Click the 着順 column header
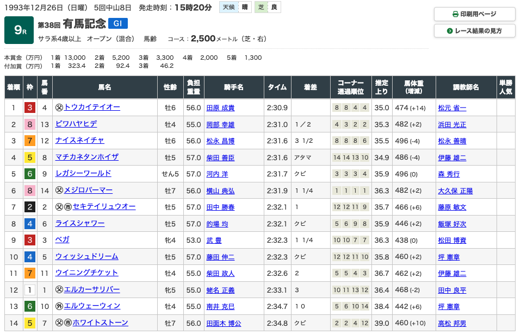The height and width of the screenshot is (335, 521). 14,87
